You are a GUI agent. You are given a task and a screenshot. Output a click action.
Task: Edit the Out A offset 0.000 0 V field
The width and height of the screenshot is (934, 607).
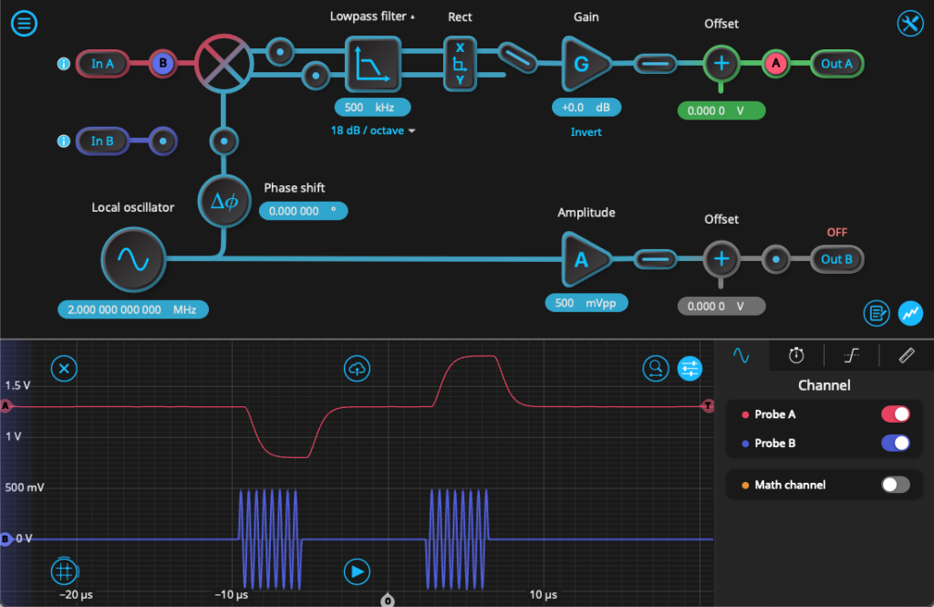721,111
